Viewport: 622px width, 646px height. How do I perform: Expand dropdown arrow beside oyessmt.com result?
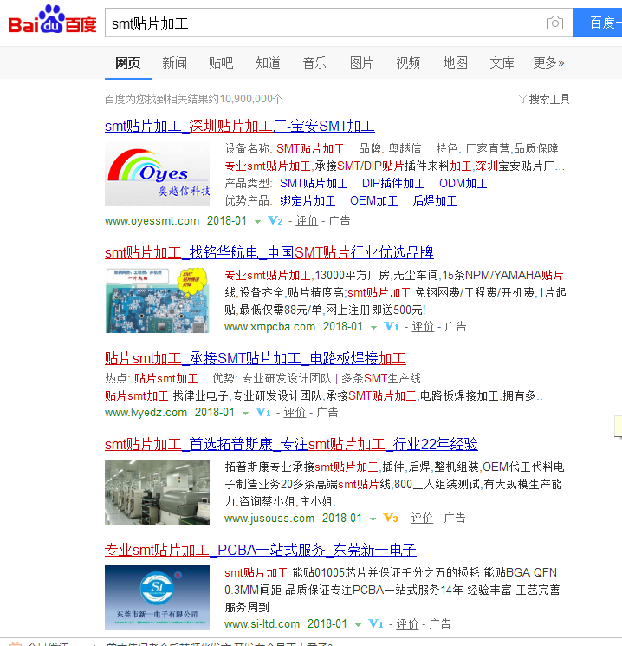point(258,222)
